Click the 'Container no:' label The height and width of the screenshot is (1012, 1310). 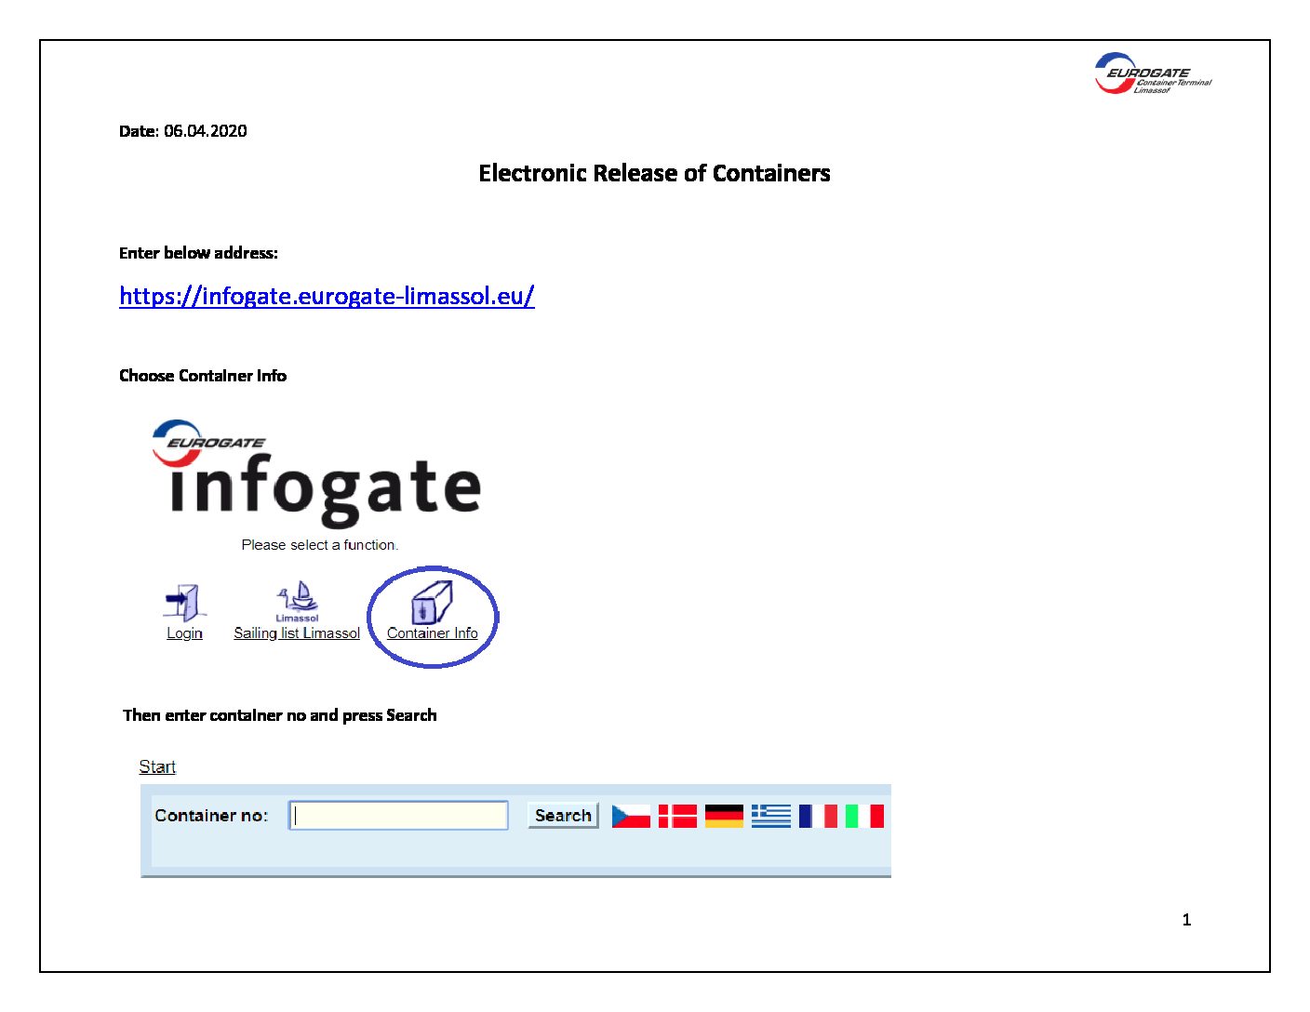(211, 816)
